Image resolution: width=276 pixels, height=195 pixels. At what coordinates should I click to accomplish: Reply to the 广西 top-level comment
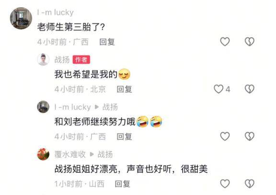click(107, 42)
